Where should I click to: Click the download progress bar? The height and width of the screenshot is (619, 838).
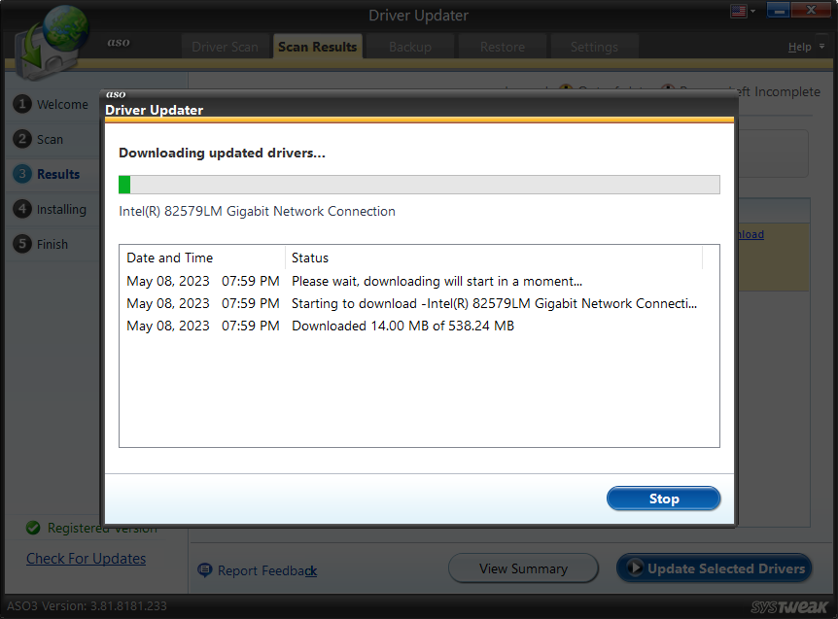pyautogui.click(x=418, y=184)
